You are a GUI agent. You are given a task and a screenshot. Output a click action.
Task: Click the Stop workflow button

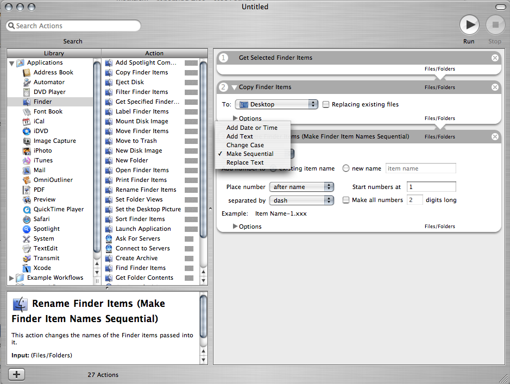[x=495, y=24]
